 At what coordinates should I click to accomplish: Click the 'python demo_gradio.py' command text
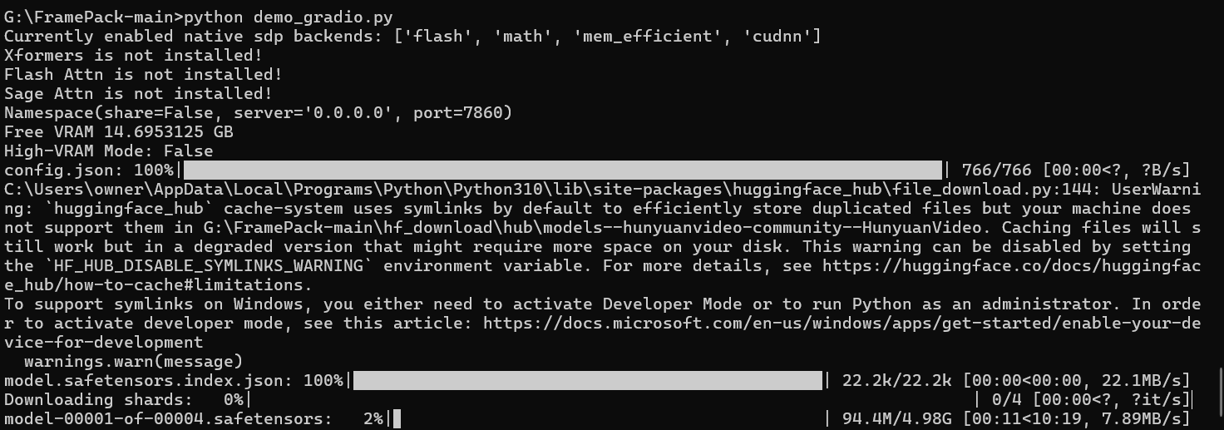pos(289,17)
